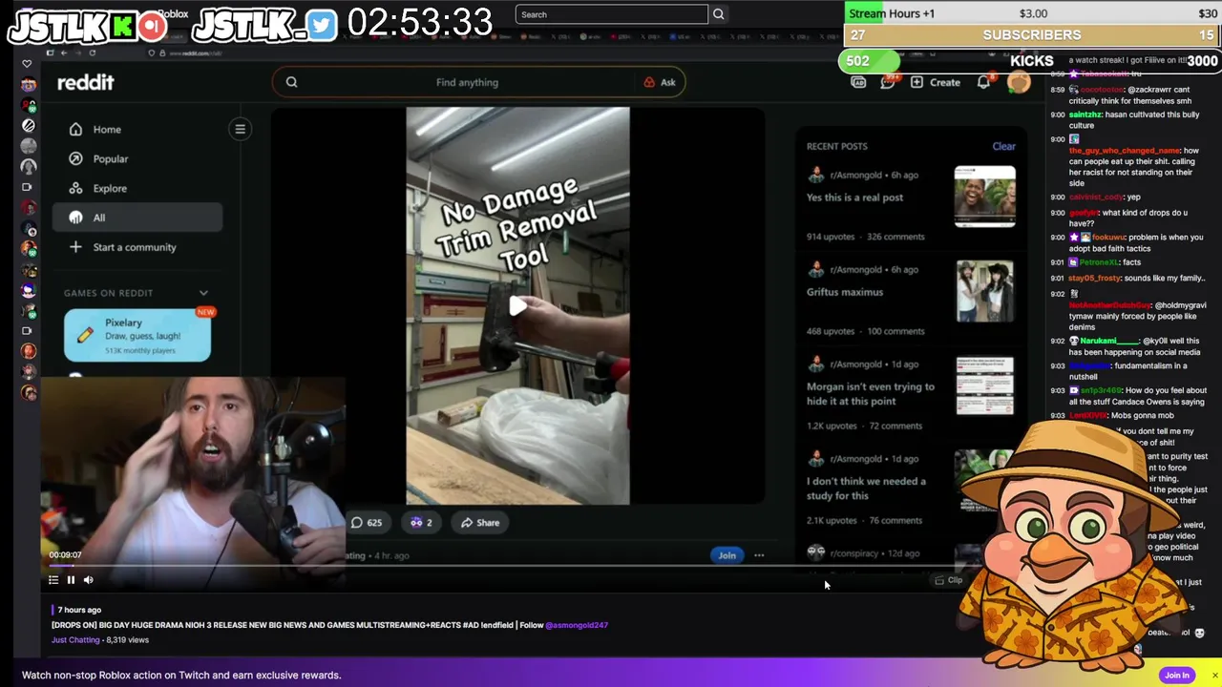This screenshot has width=1222, height=687.
Task: Click the Ask button
Action: [660, 82]
